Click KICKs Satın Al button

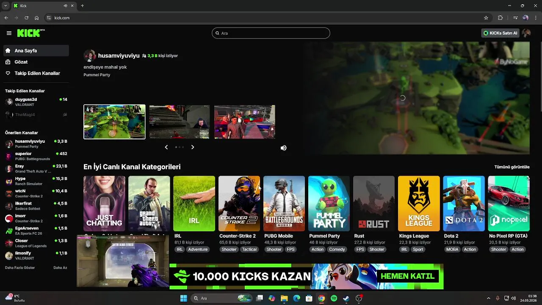point(500,33)
